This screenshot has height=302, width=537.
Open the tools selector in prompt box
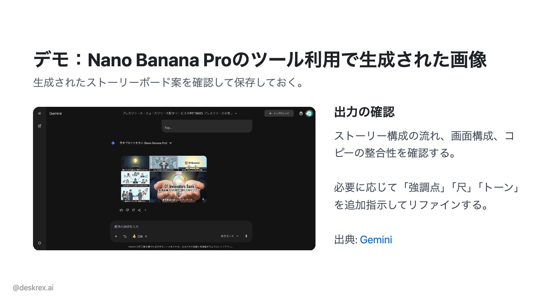(125, 236)
